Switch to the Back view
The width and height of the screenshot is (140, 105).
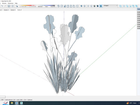[x=71, y=6]
